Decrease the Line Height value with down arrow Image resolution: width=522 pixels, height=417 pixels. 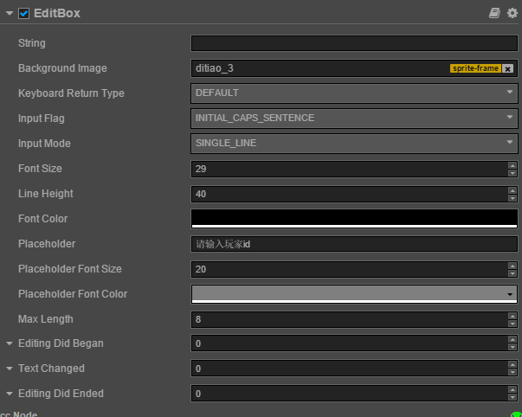[512, 198]
